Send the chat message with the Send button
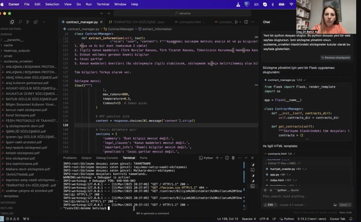 pos(345,205)
